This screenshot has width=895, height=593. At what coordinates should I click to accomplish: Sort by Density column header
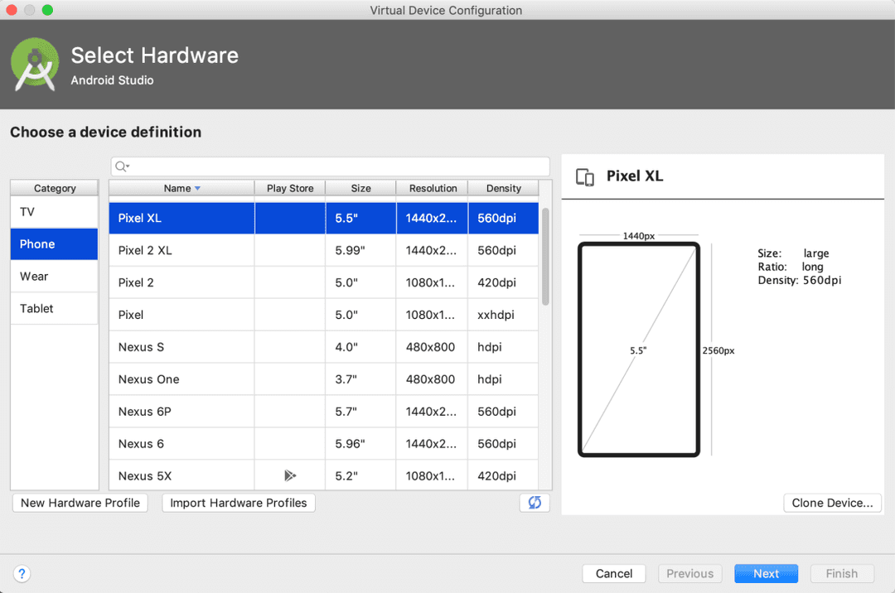tap(504, 188)
